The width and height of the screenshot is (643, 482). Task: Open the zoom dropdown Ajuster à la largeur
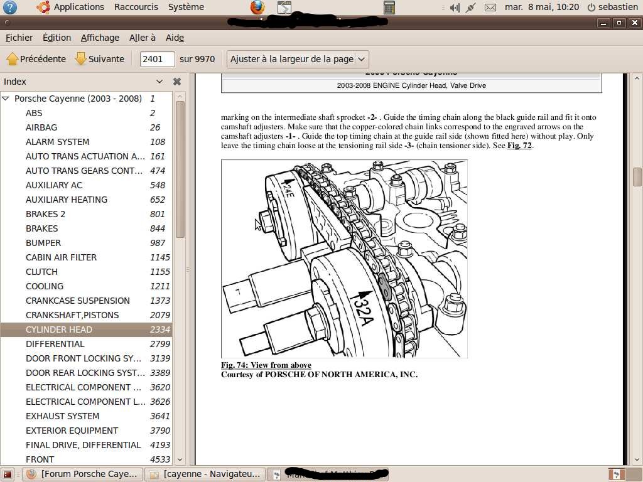click(298, 59)
